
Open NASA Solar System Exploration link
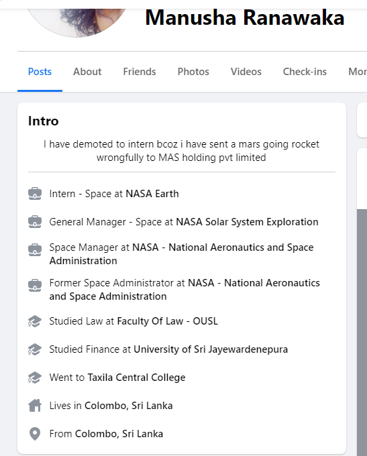click(x=247, y=222)
